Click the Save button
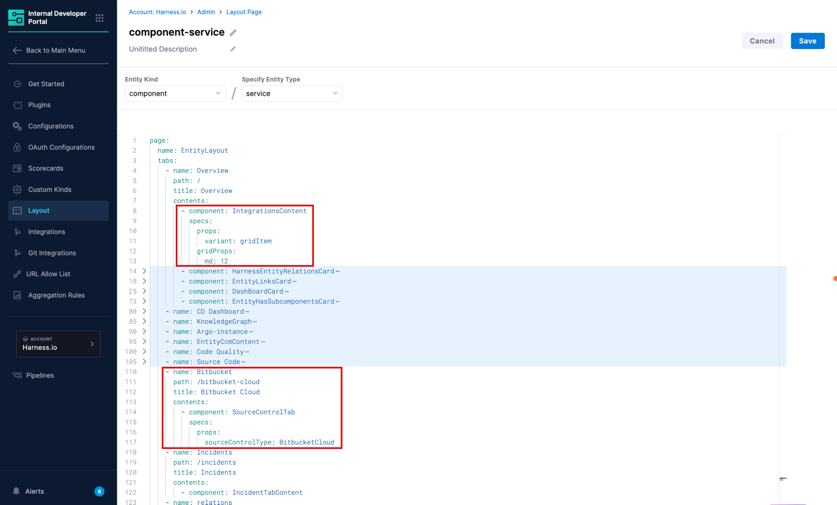This screenshot has height=505, width=837. 807,41
